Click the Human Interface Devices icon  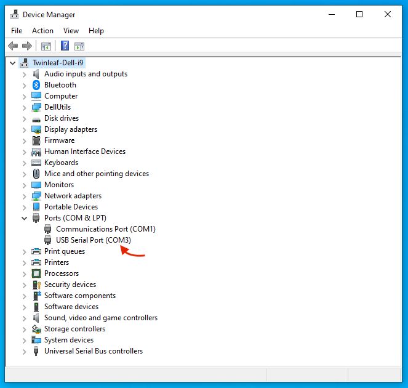pyautogui.click(x=36, y=152)
